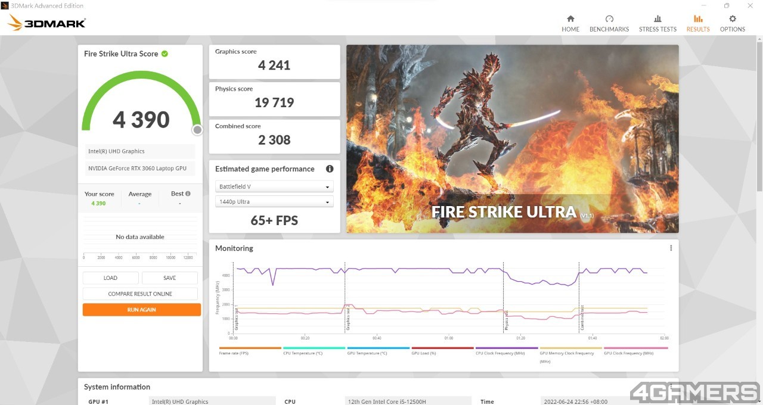Click the Estimated game performance info icon

click(330, 169)
